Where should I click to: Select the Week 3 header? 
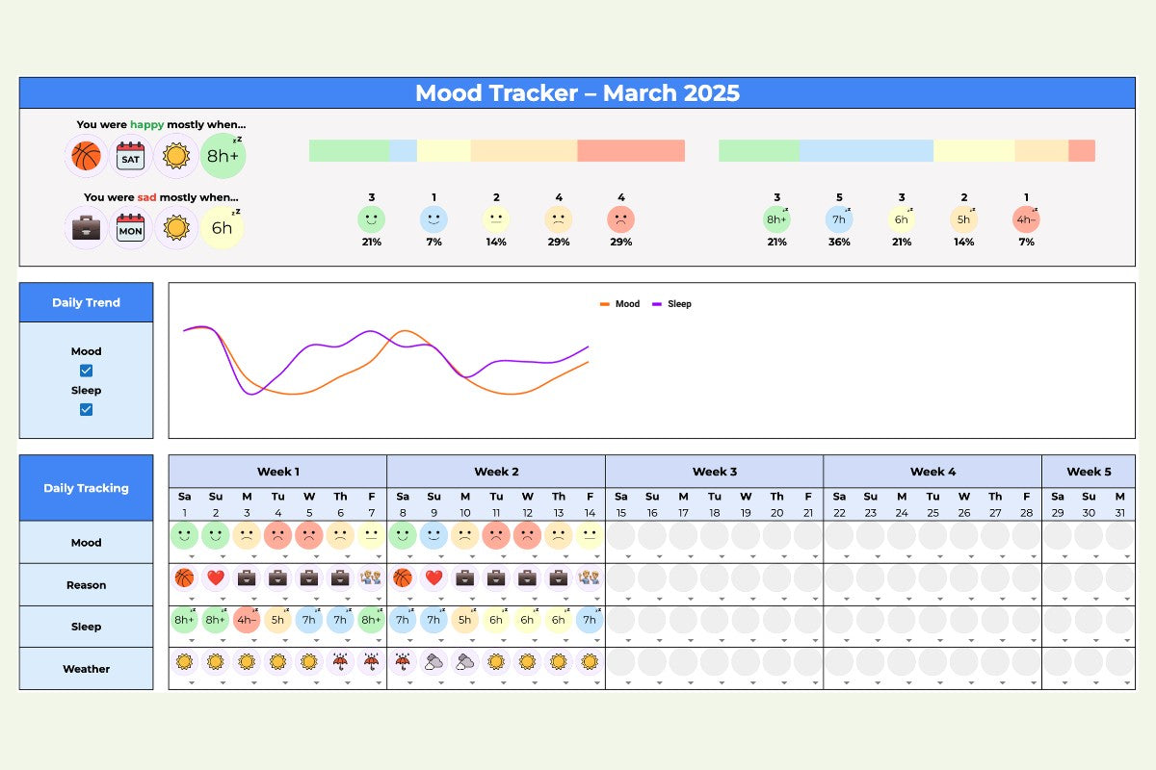point(714,472)
